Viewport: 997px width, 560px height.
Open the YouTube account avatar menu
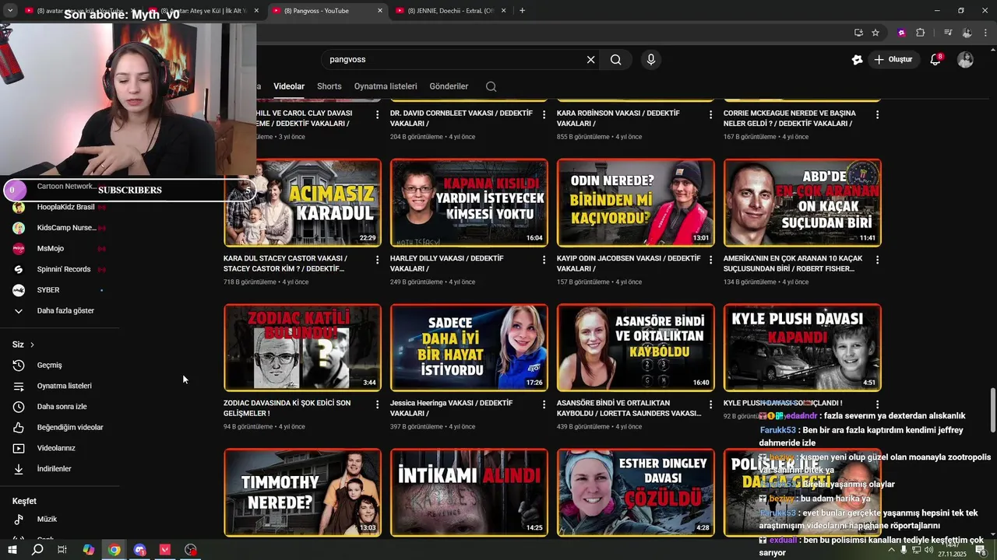(965, 59)
